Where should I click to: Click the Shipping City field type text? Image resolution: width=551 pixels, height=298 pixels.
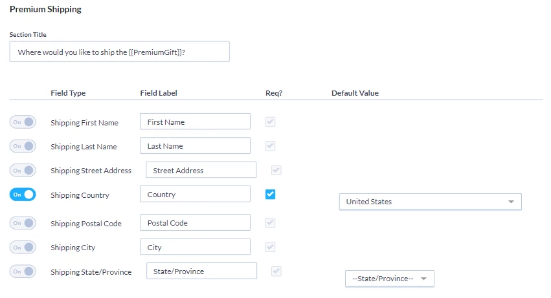73,248
